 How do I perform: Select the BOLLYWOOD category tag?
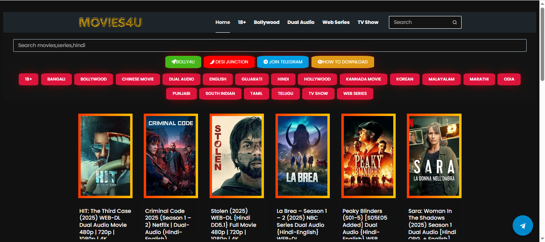[94, 79]
